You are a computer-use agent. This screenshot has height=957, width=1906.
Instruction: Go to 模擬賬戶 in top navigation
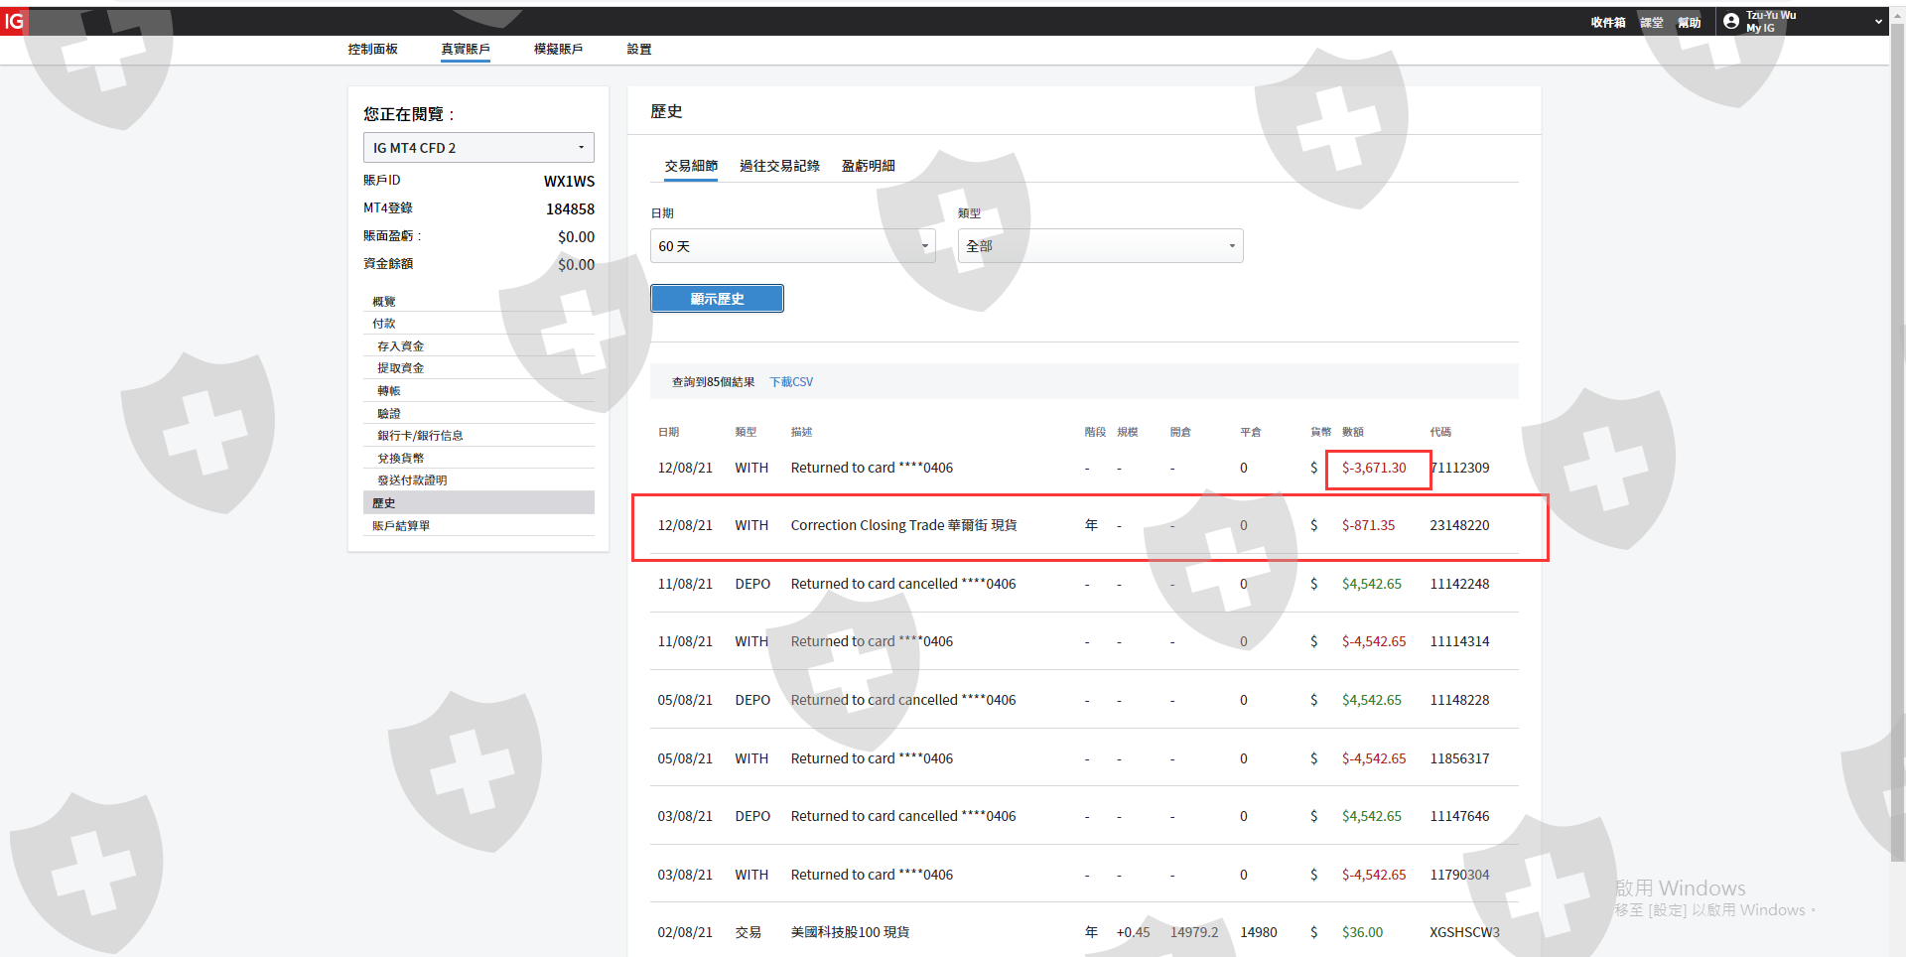pyautogui.click(x=558, y=49)
